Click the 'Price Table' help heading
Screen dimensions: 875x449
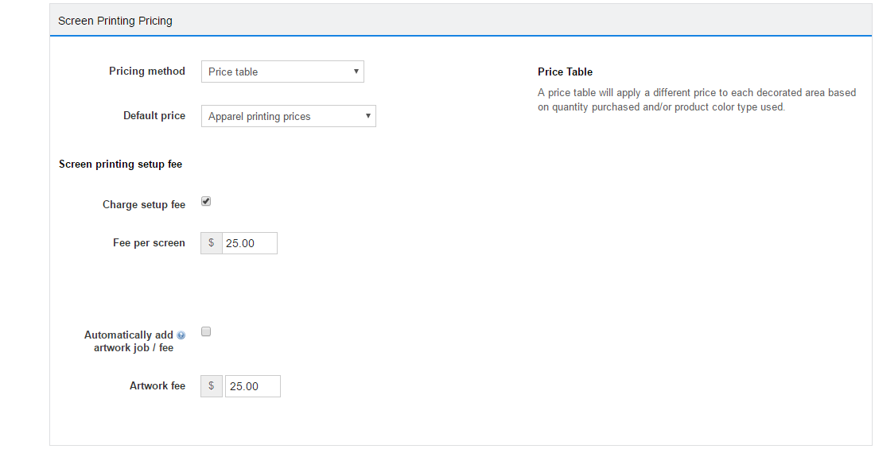(x=565, y=72)
